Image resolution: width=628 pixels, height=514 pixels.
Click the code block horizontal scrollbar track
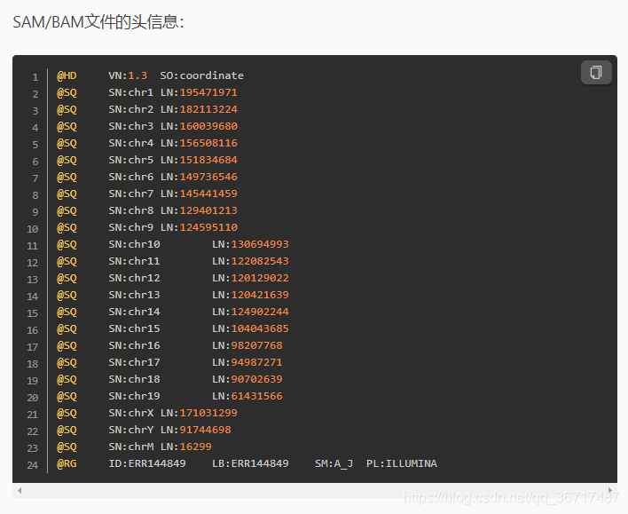[314, 490]
